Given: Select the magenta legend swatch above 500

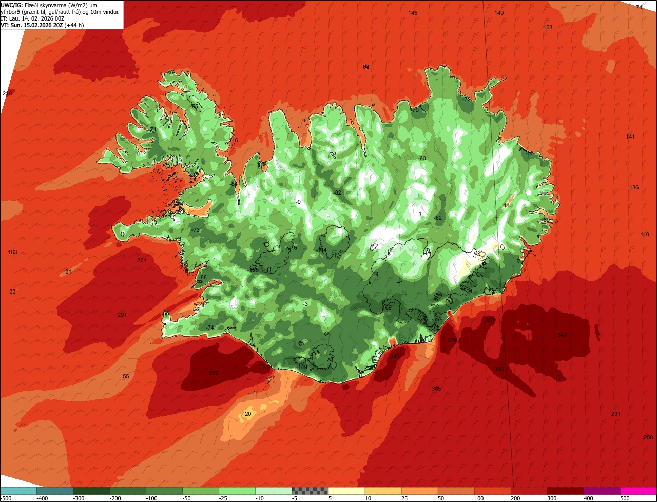Looking at the screenshot, I should pos(639,491).
